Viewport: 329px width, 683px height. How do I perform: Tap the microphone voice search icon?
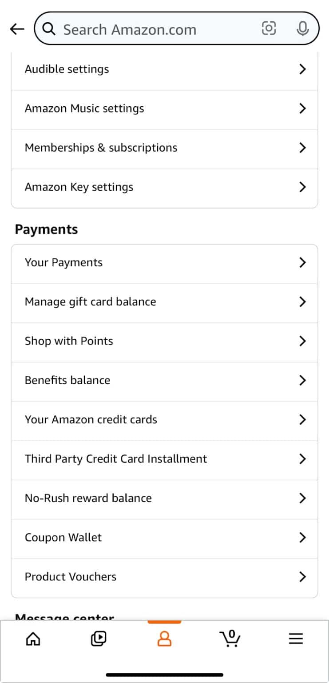(x=303, y=29)
